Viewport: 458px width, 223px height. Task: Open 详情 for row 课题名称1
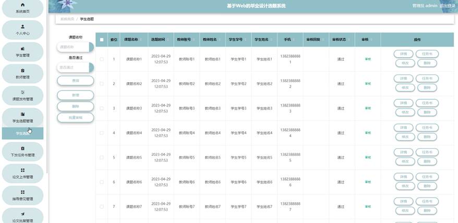point(403,54)
